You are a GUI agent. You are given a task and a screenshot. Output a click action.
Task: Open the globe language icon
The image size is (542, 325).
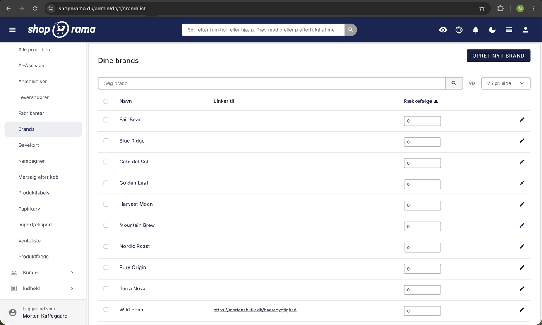pyautogui.click(x=459, y=30)
